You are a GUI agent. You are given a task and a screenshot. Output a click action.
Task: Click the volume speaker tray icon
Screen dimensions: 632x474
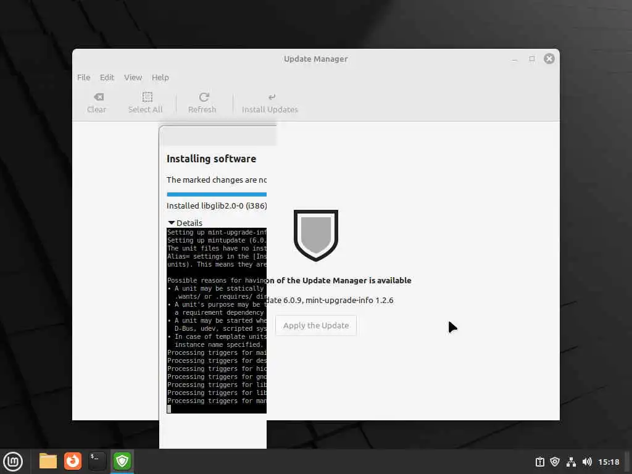click(x=588, y=462)
